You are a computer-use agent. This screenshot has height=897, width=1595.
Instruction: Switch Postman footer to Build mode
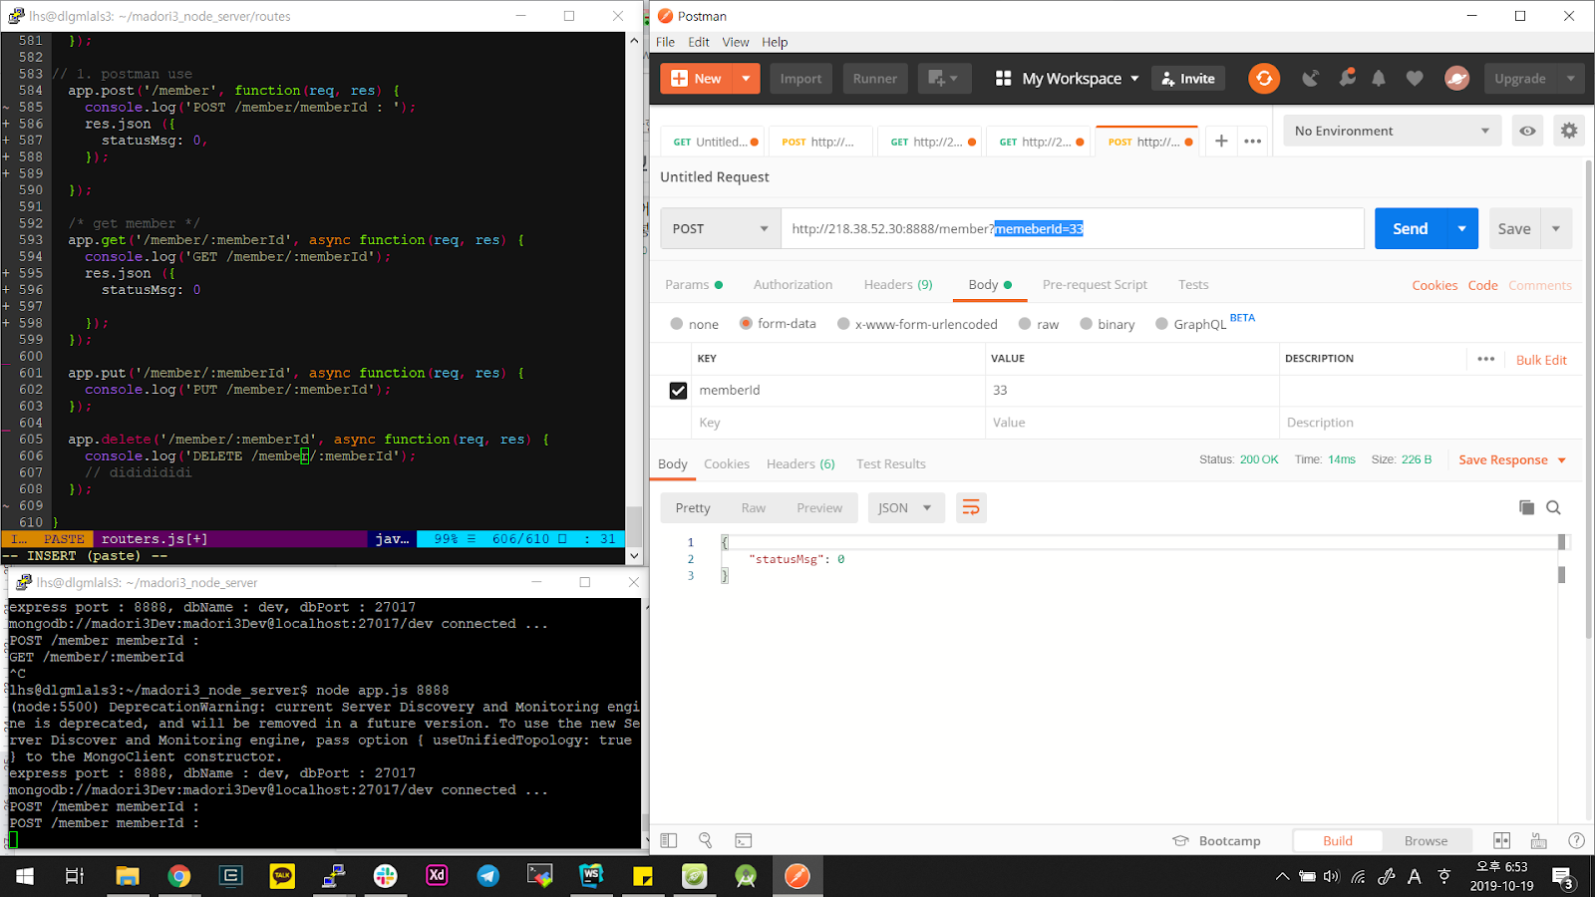(x=1338, y=840)
